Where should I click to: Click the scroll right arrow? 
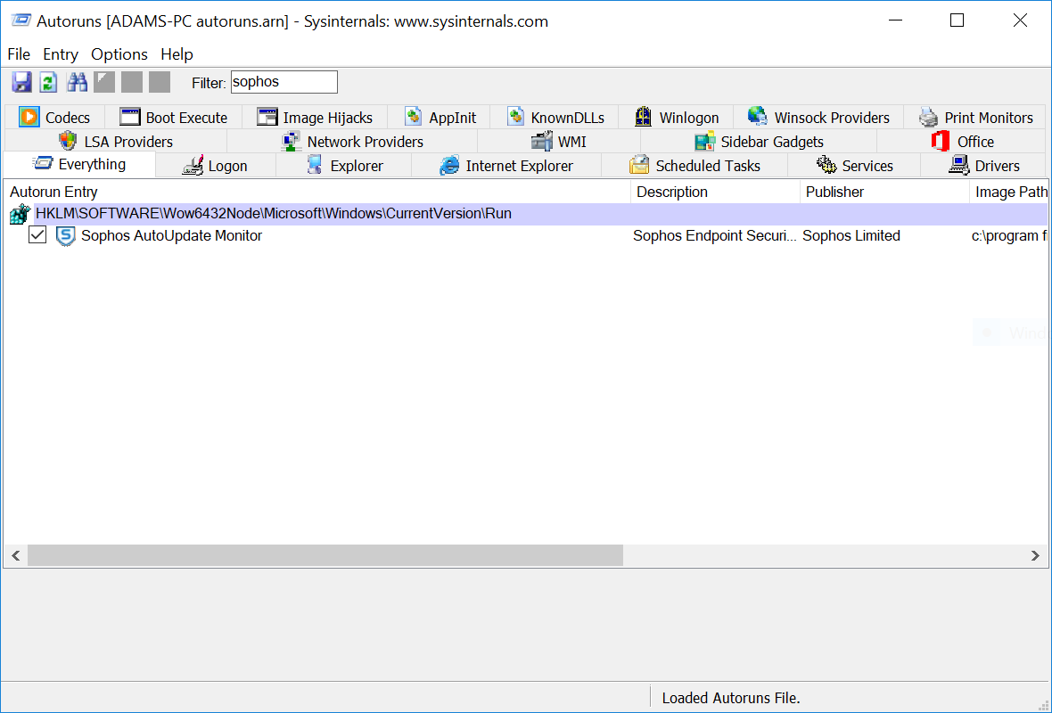(x=1035, y=555)
